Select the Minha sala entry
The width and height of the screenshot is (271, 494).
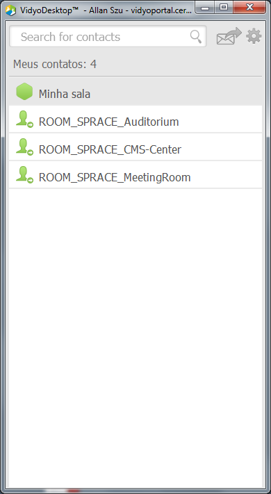[x=135, y=92]
